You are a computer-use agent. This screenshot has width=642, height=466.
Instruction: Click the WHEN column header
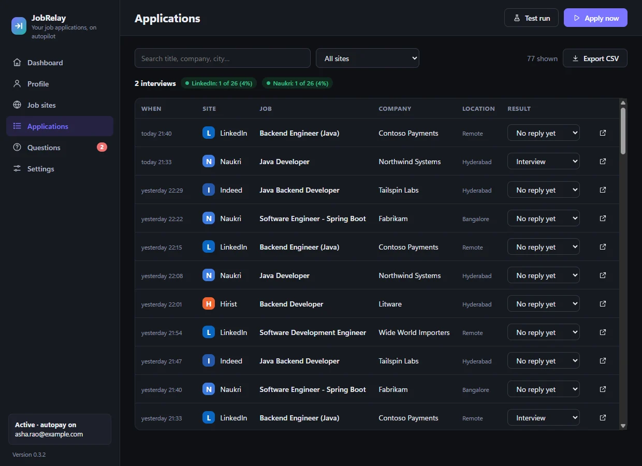point(151,109)
